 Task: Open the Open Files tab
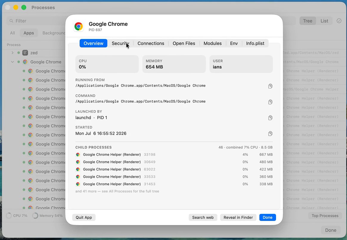184,43
